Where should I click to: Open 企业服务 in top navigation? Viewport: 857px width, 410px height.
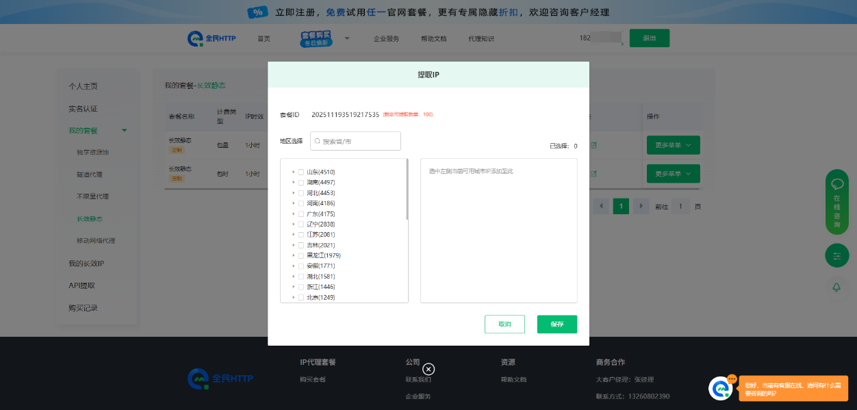[386, 39]
